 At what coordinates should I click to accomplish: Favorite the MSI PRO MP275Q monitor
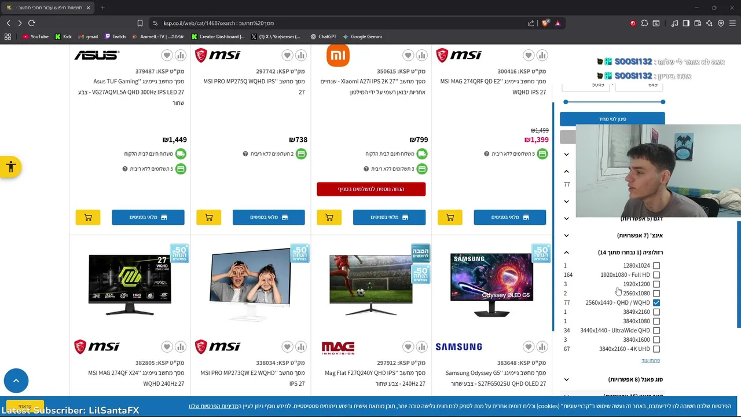point(287,55)
